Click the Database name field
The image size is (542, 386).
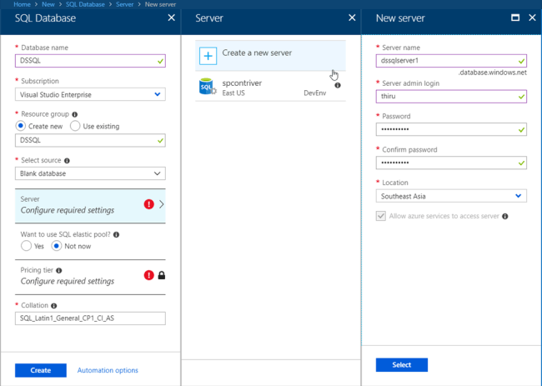[90, 61]
